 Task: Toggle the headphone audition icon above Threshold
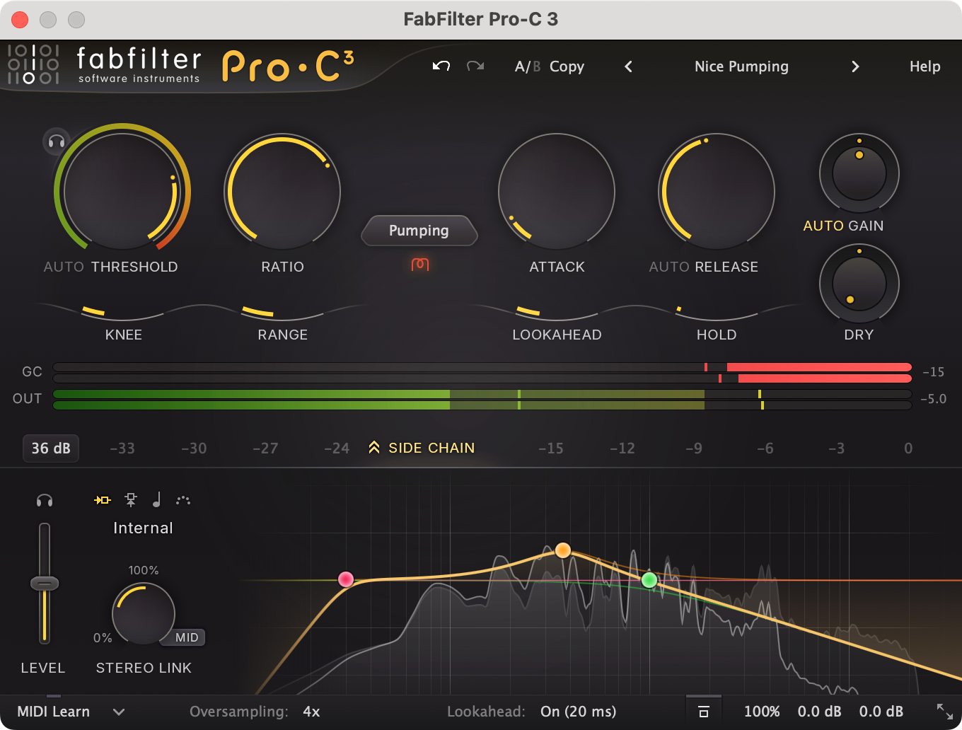click(56, 141)
